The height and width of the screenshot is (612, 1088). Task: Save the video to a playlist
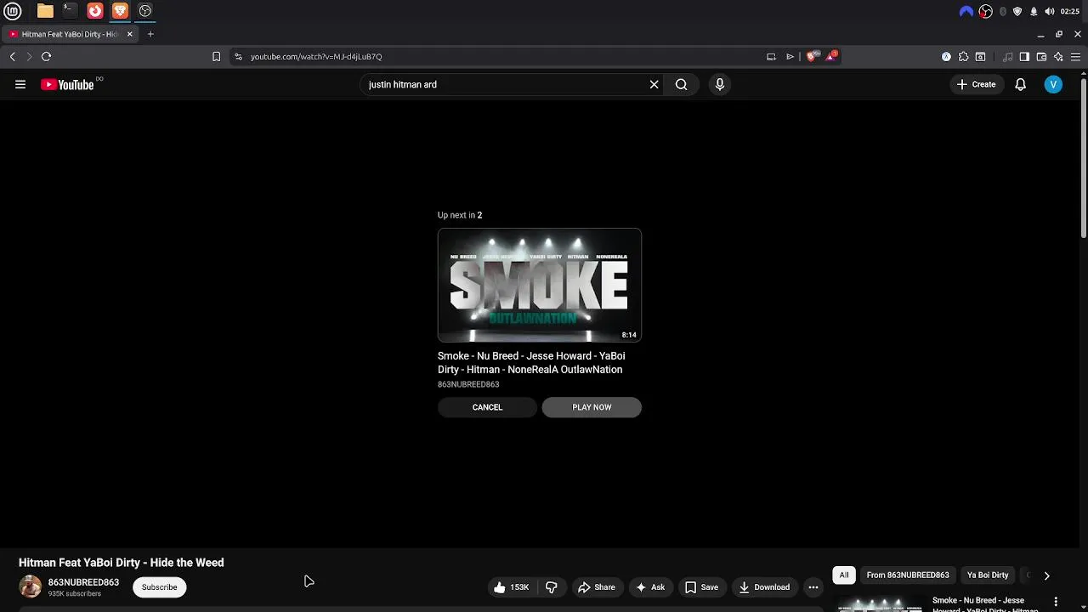tap(701, 587)
